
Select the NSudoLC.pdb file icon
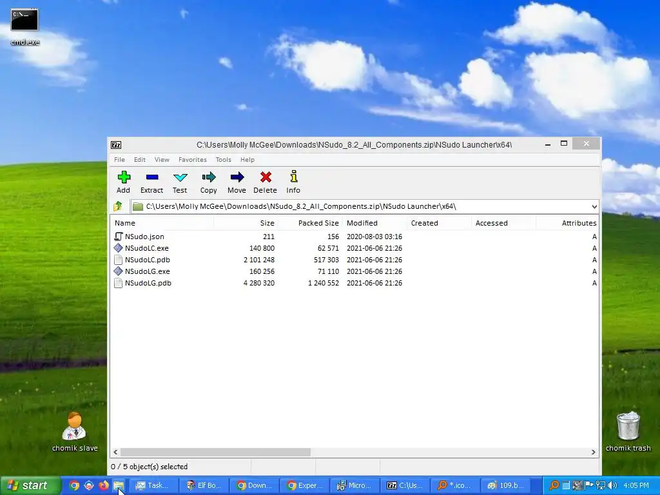pyautogui.click(x=119, y=260)
